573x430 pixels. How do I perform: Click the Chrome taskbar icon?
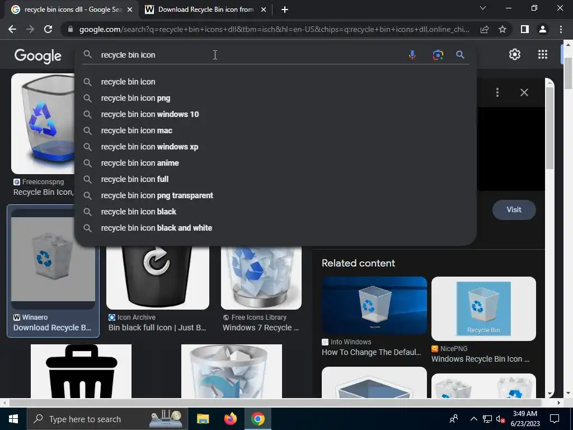pos(257,419)
